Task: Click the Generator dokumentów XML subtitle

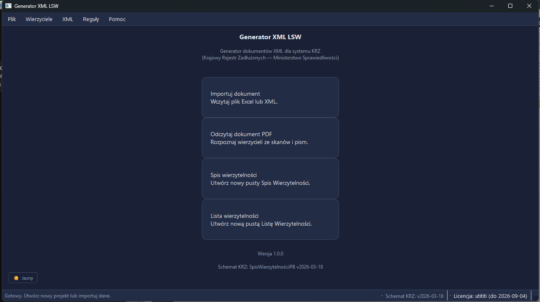Action: click(270, 51)
